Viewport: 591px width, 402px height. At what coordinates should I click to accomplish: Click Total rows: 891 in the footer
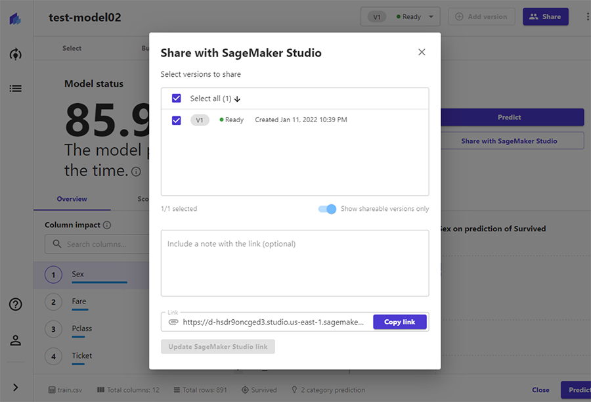coord(200,390)
